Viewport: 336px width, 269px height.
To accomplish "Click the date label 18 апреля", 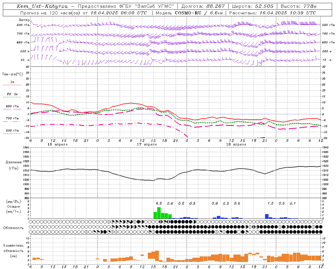I will [x=236, y=144].
